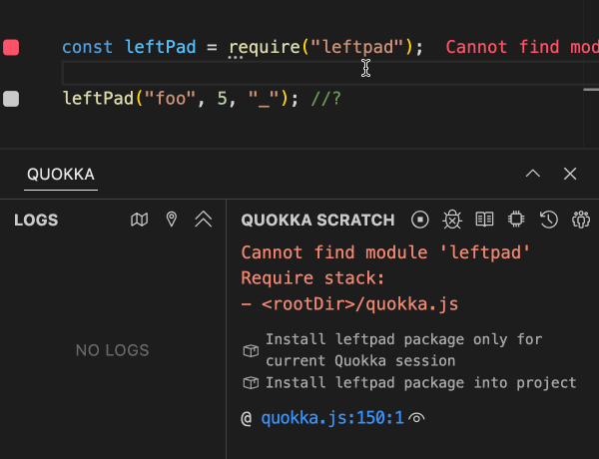
Task: Click the stop Quokka session icon
Action: coord(420,220)
